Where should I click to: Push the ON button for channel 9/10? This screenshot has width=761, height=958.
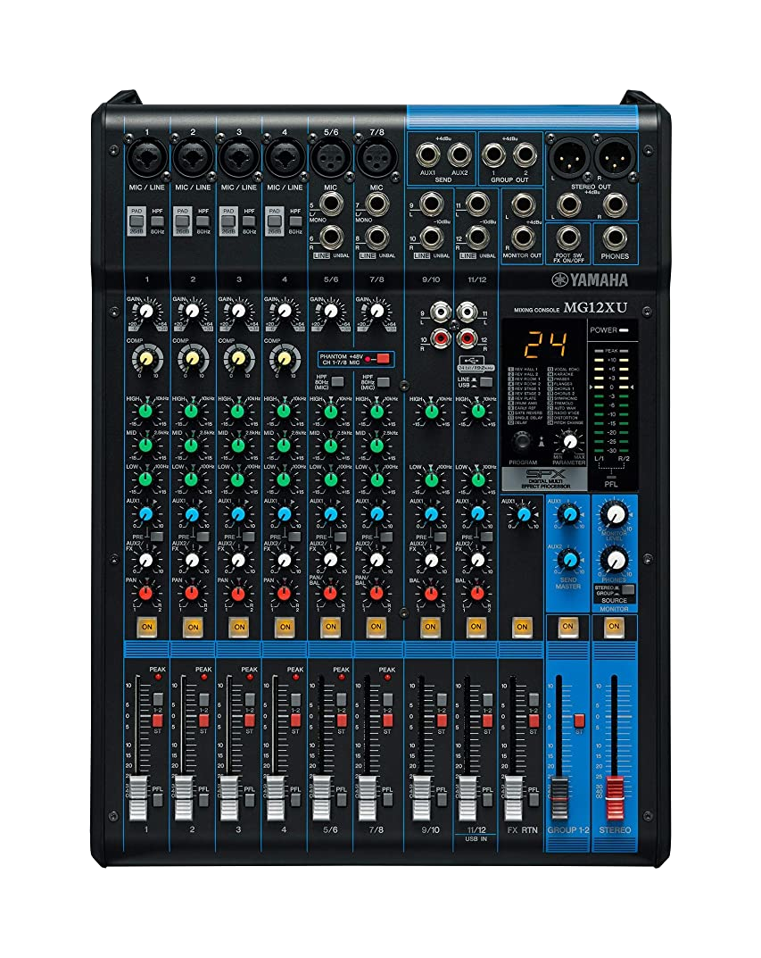pyautogui.click(x=430, y=627)
